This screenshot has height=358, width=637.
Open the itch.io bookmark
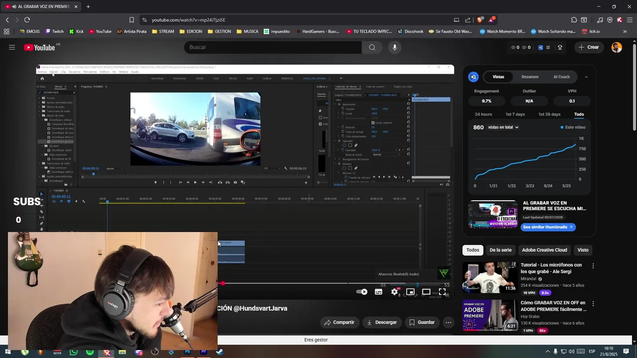click(591, 31)
